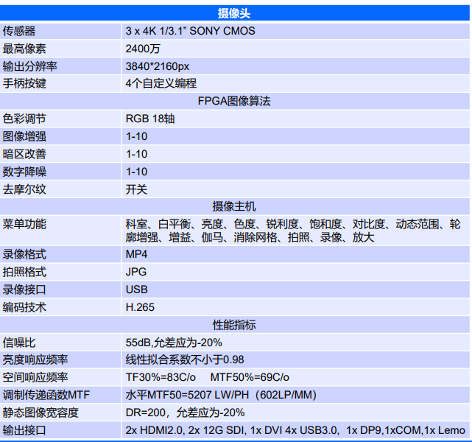Select the 传感器 row label
This screenshot has width=472, height=442.
(19, 31)
